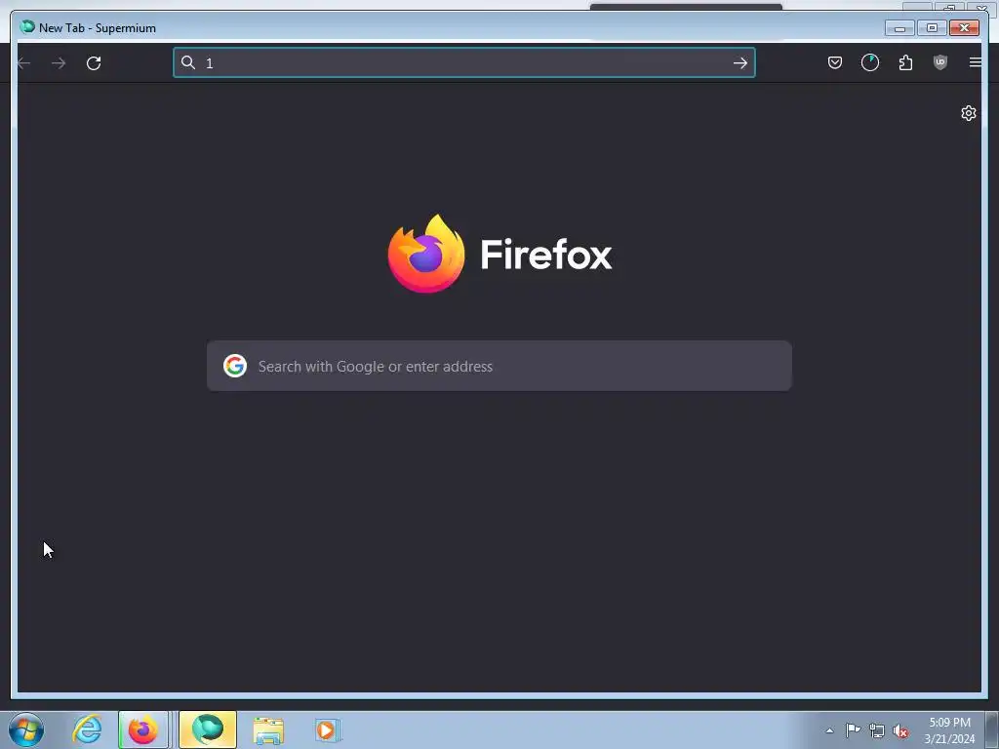Open the Windows Start button
This screenshot has width=999, height=749.
[26, 729]
